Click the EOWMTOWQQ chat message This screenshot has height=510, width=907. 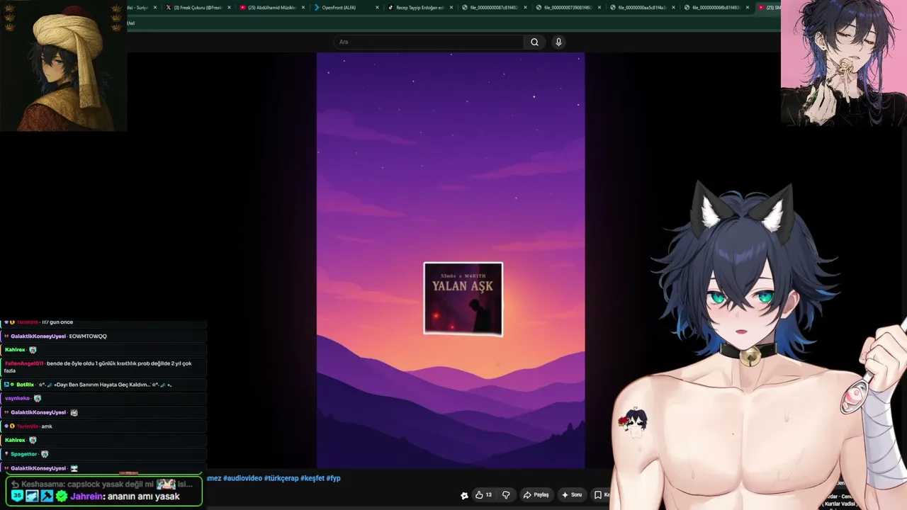[88, 336]
